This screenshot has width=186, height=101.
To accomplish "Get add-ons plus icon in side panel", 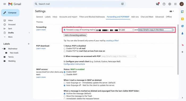I will pos(182,52).
